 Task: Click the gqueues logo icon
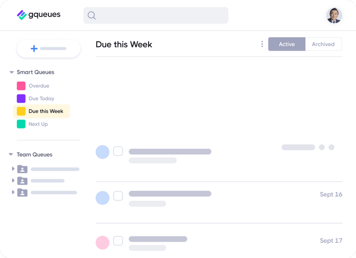[21, 14]
